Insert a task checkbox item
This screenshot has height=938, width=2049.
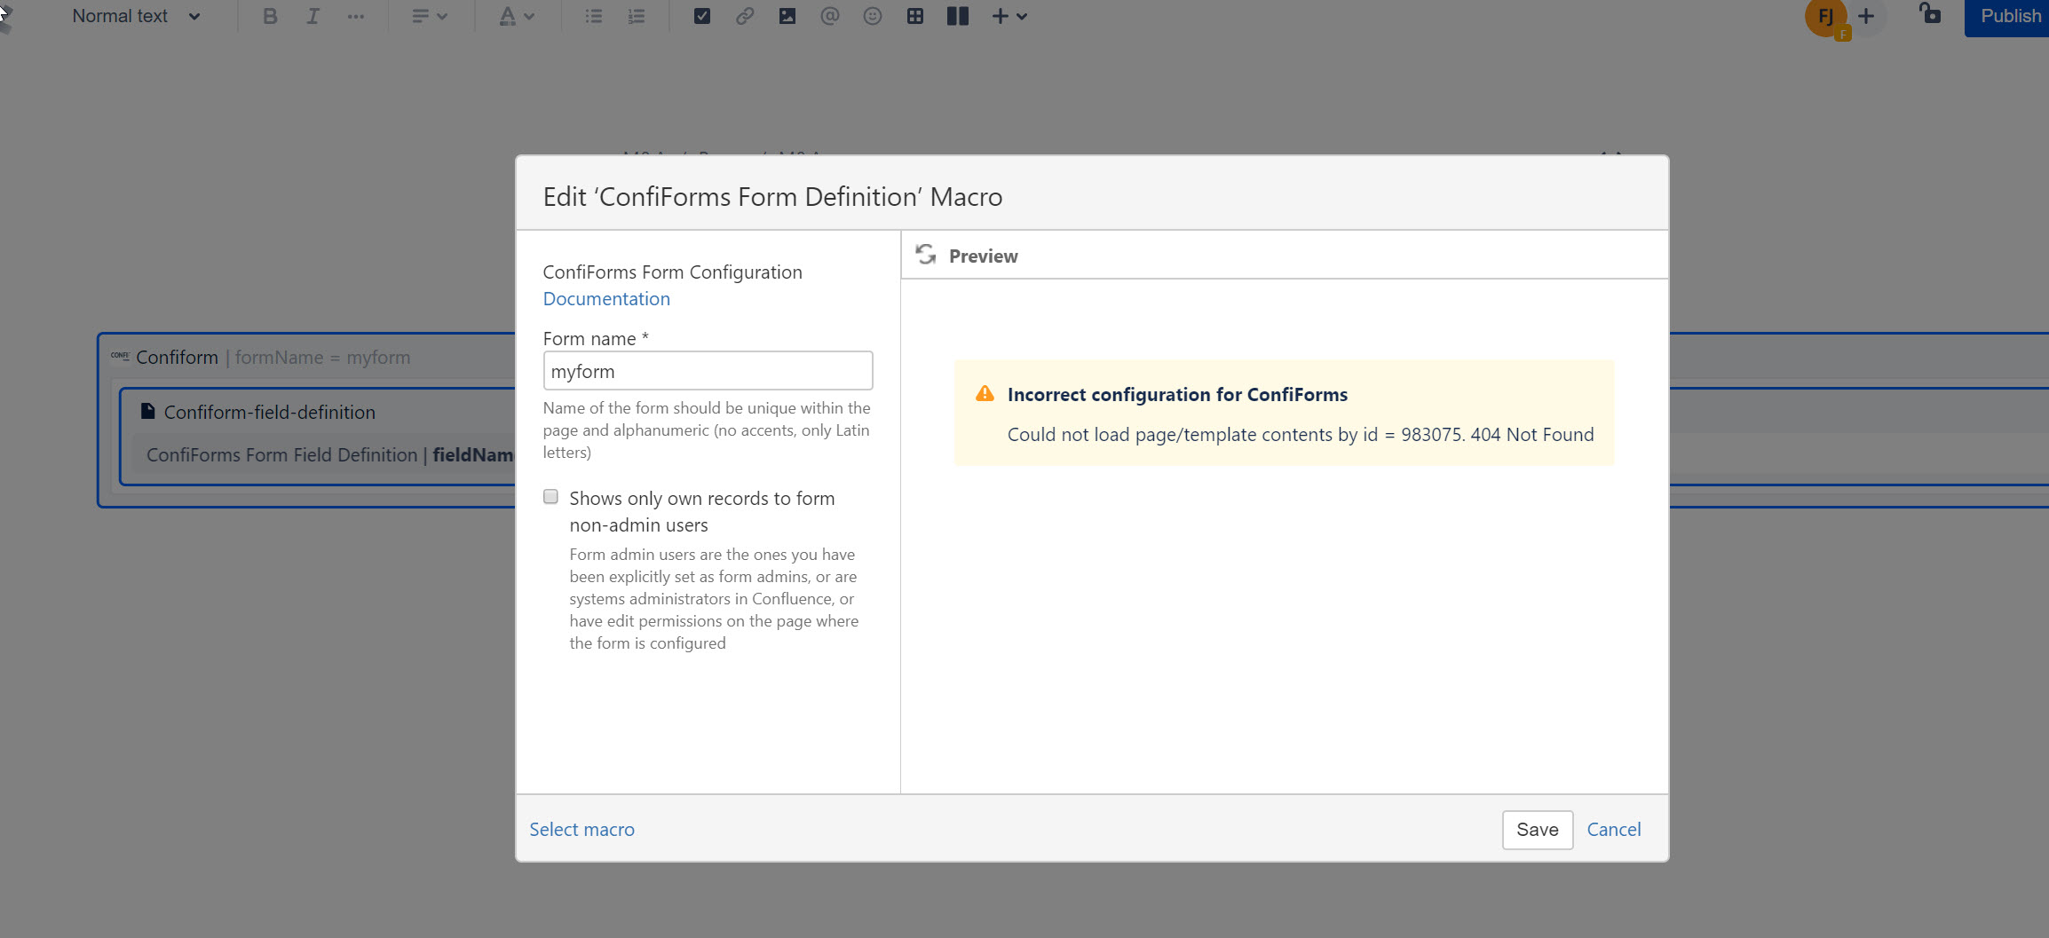pos(701,16)
